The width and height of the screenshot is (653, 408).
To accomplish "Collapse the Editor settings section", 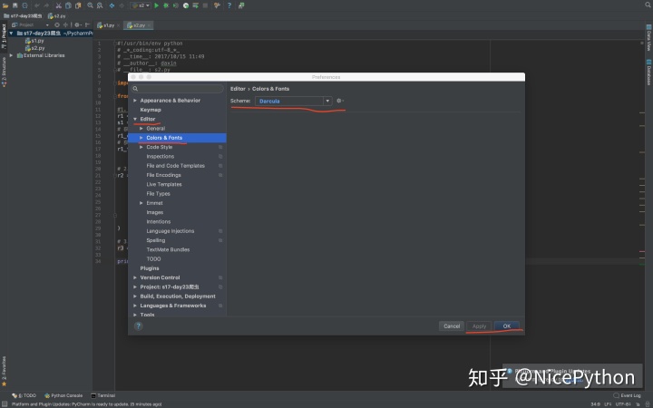I will click(135, 119).
